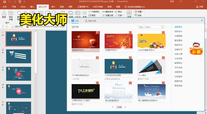Open 我的收藏 favorites icon in ribbon
Viewport: 207px width, 114px height.
(x=11, y=16)
